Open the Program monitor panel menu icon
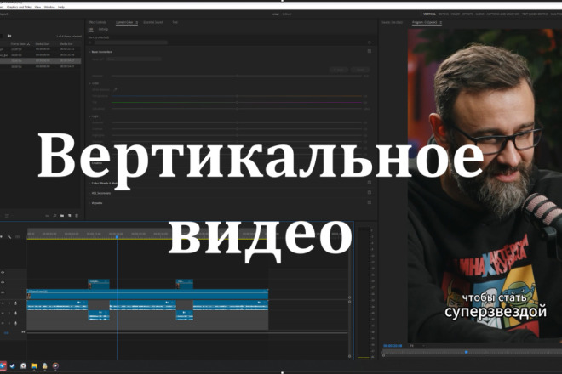The height and width of the screenshot is (374, 562). tap(440, 23)
